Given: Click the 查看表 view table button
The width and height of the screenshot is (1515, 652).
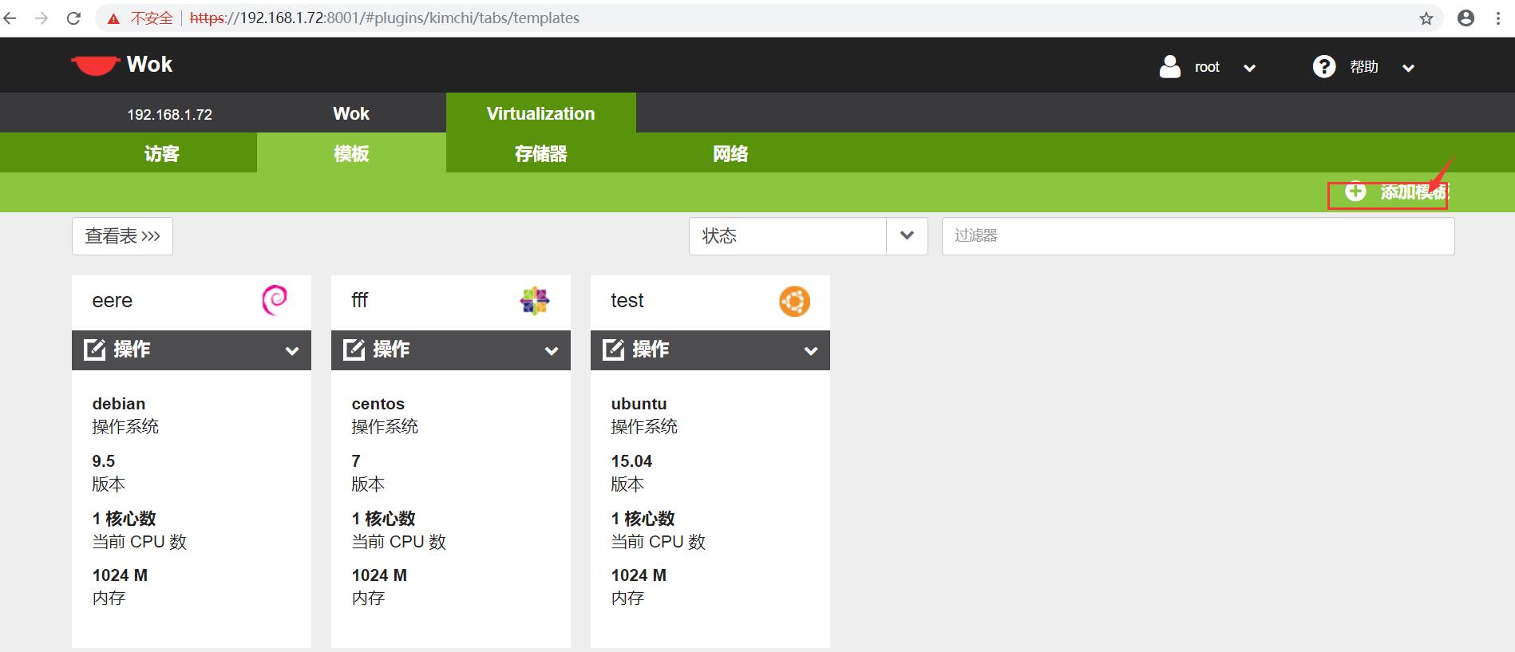Looking at the screenshot, I should coord(122,236).
